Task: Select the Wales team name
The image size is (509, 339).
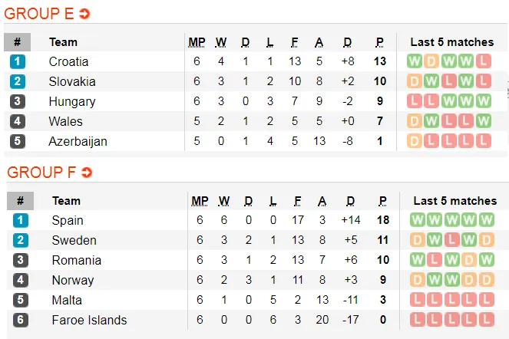Action: point(65,121)
